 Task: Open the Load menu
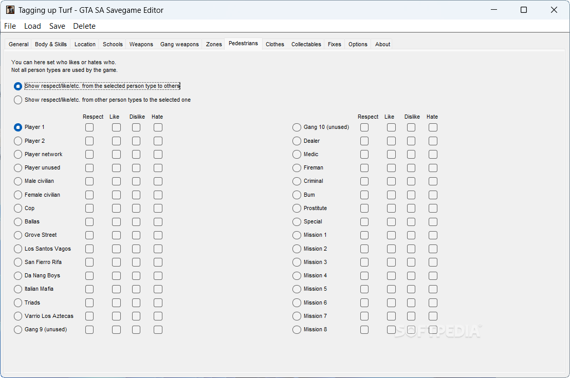[32, 26]
